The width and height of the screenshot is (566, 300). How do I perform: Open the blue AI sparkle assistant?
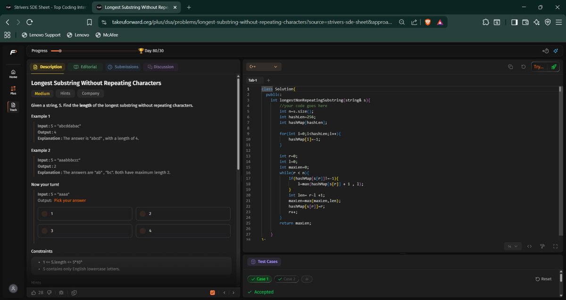[x=556, y=51]
